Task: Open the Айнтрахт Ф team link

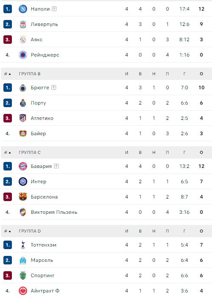Action: (x=45, y=291)
